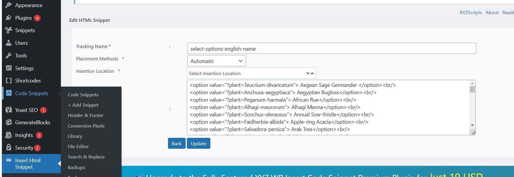Click Edit HTML Snippet heading
The width and height of the screenshot is (514, 177).
89,20
